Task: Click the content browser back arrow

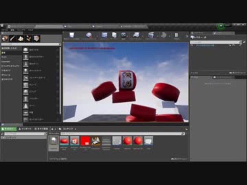Action: pos(52,129)
